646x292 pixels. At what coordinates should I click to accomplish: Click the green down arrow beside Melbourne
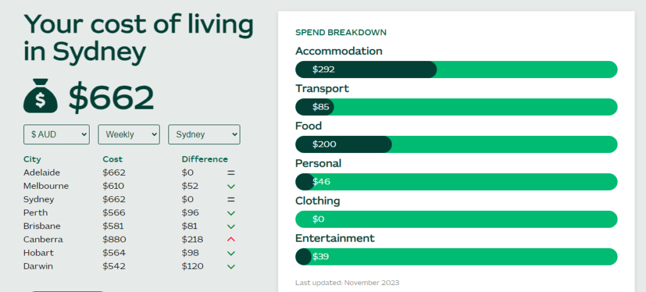[x=231, y=186]
